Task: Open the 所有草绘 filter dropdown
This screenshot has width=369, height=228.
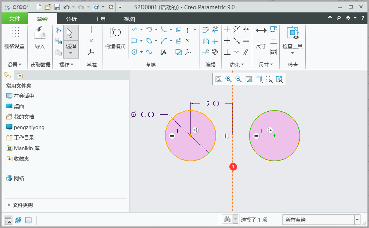Action: pos(357,220)
